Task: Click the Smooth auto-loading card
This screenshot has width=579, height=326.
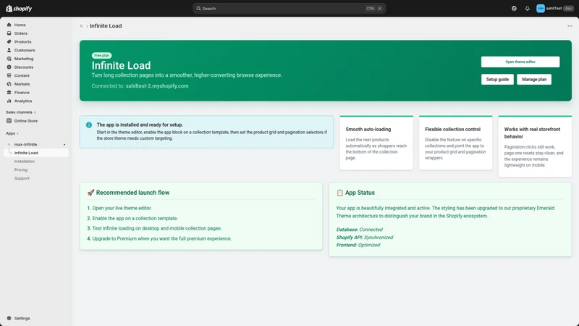Action: point(376,143)
